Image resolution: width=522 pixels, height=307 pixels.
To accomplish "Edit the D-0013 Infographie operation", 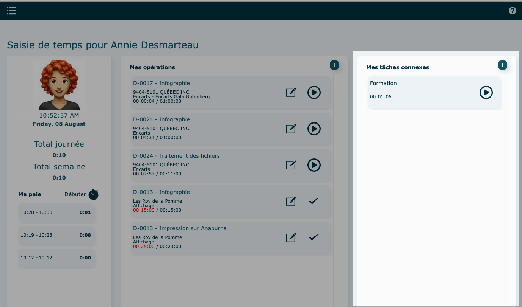I will point(291,201).
